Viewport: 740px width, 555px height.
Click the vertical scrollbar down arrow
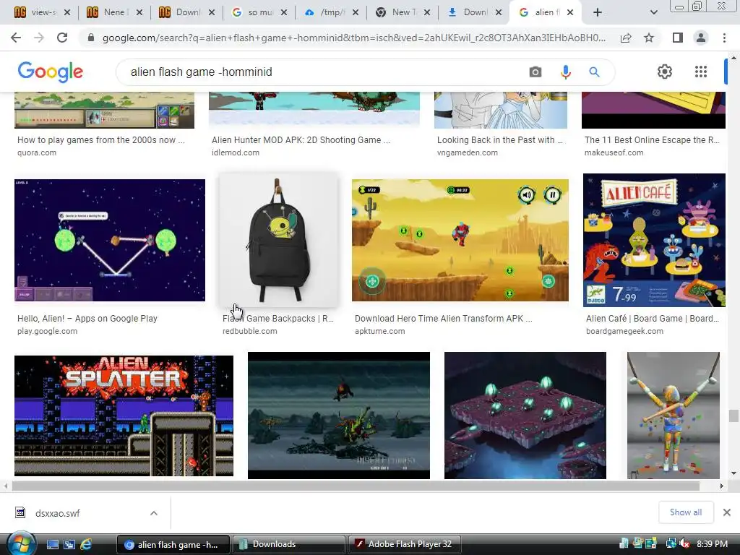[733, 473]
